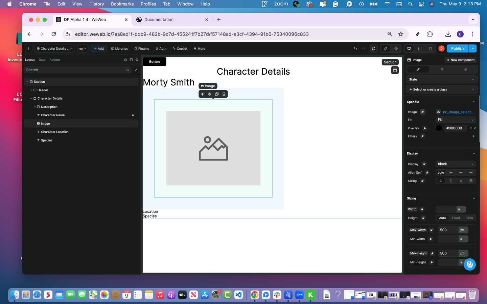Select the first Sizing option icon
487x304 pixels.
coord(441,181)
